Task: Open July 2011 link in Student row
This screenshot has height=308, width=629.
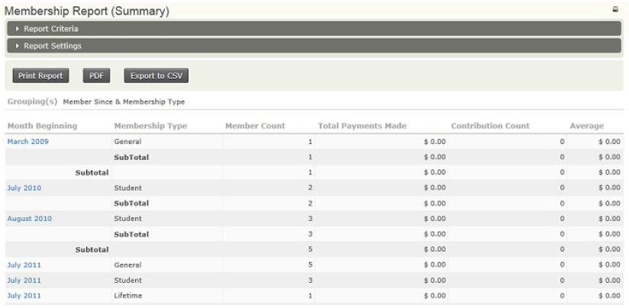Action: [24, 281]
